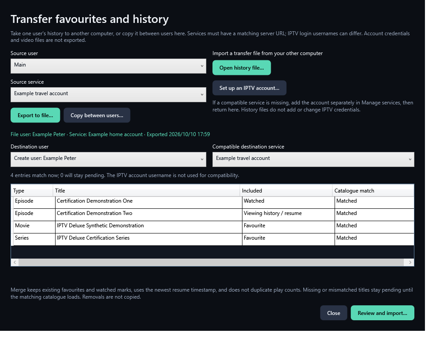Click the File user Example Peter status line
Image resolution: width=432 pixels, height=348 pixels.
[x=110, y=134]
